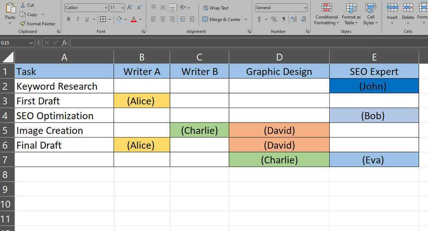428x231 pixels.
Task: Align text left
Action: pyautogui.click(x=154, y=19)
